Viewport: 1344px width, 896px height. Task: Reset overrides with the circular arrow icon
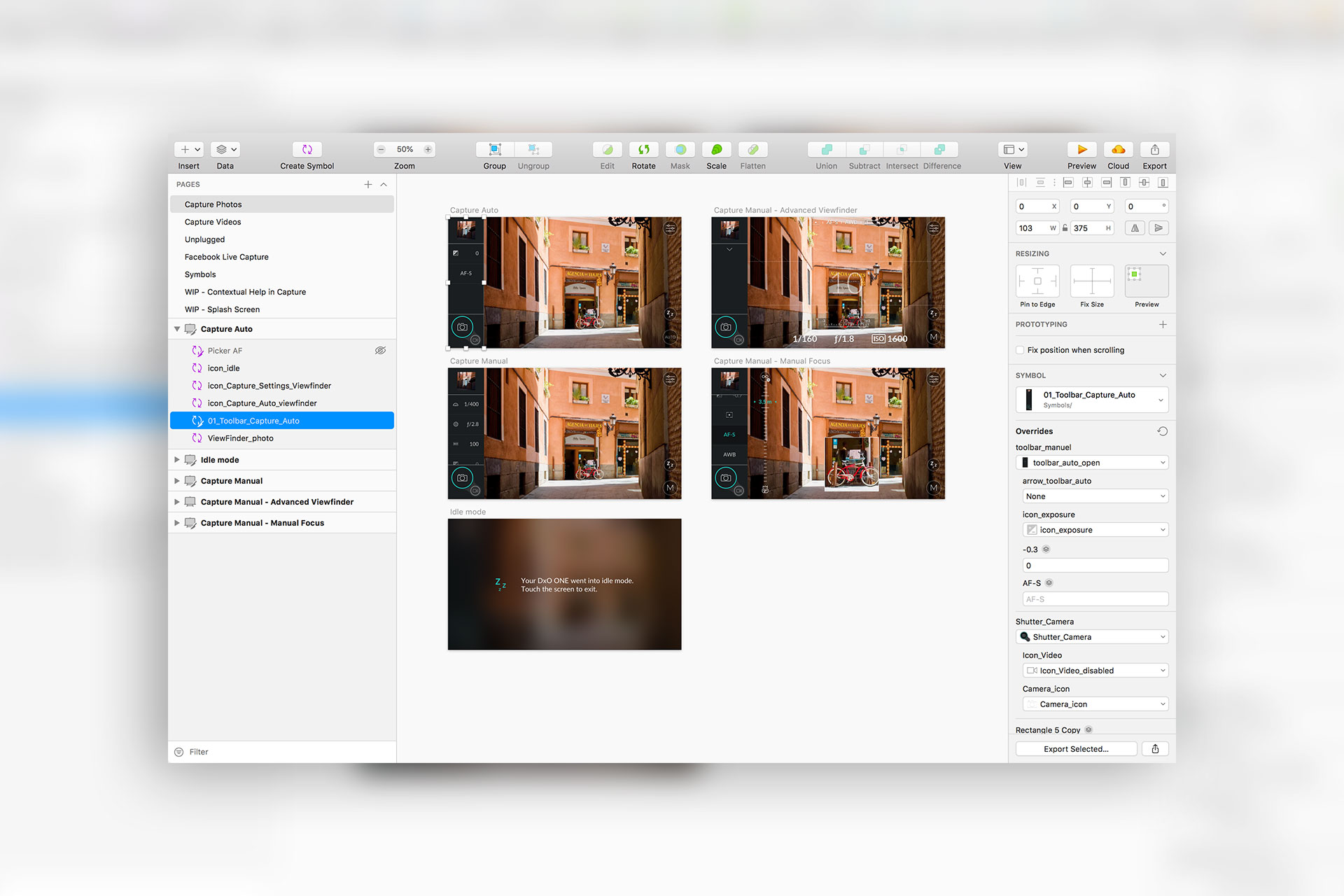[1162, 431]
